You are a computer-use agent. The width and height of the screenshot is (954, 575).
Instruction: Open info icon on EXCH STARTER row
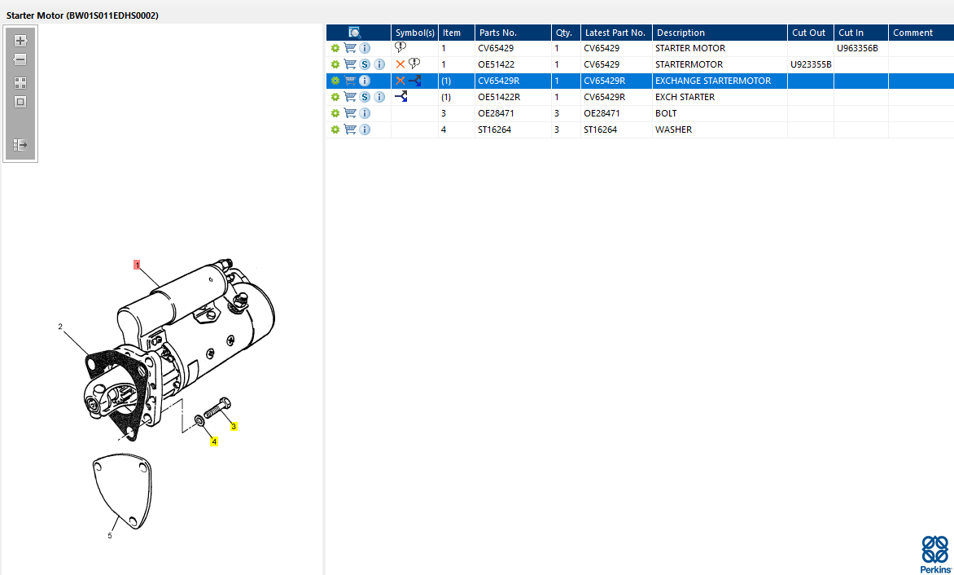pyautogui.click(x=379, y=97)
